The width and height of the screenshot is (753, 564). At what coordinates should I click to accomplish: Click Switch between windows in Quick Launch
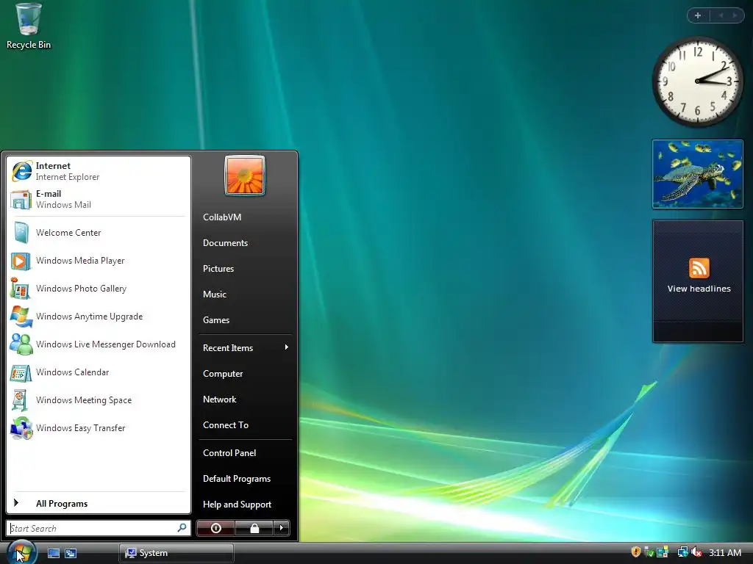click(71, 553)
